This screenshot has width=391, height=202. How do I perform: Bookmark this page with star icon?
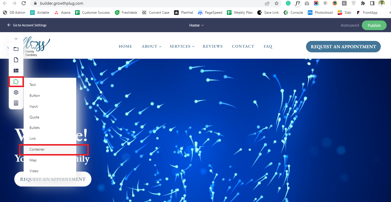277,4
